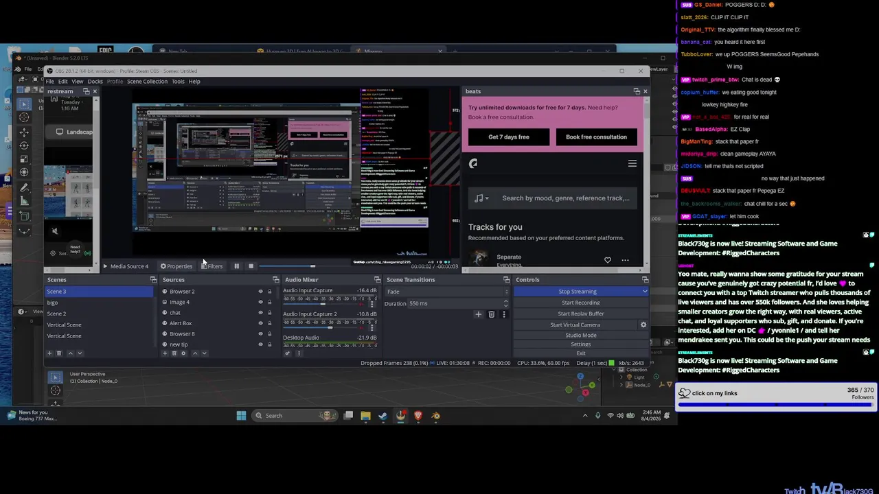Pop out the Audio Mixer dock icon
The image size is (879, 494).
[377, 280]
